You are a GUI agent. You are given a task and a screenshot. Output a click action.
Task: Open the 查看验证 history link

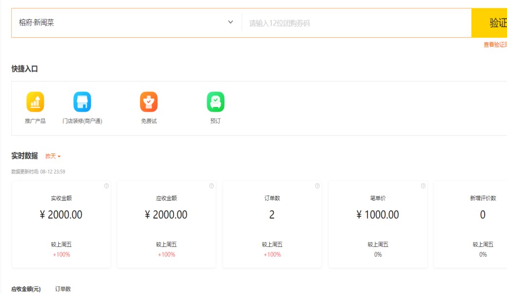[495, 45]
